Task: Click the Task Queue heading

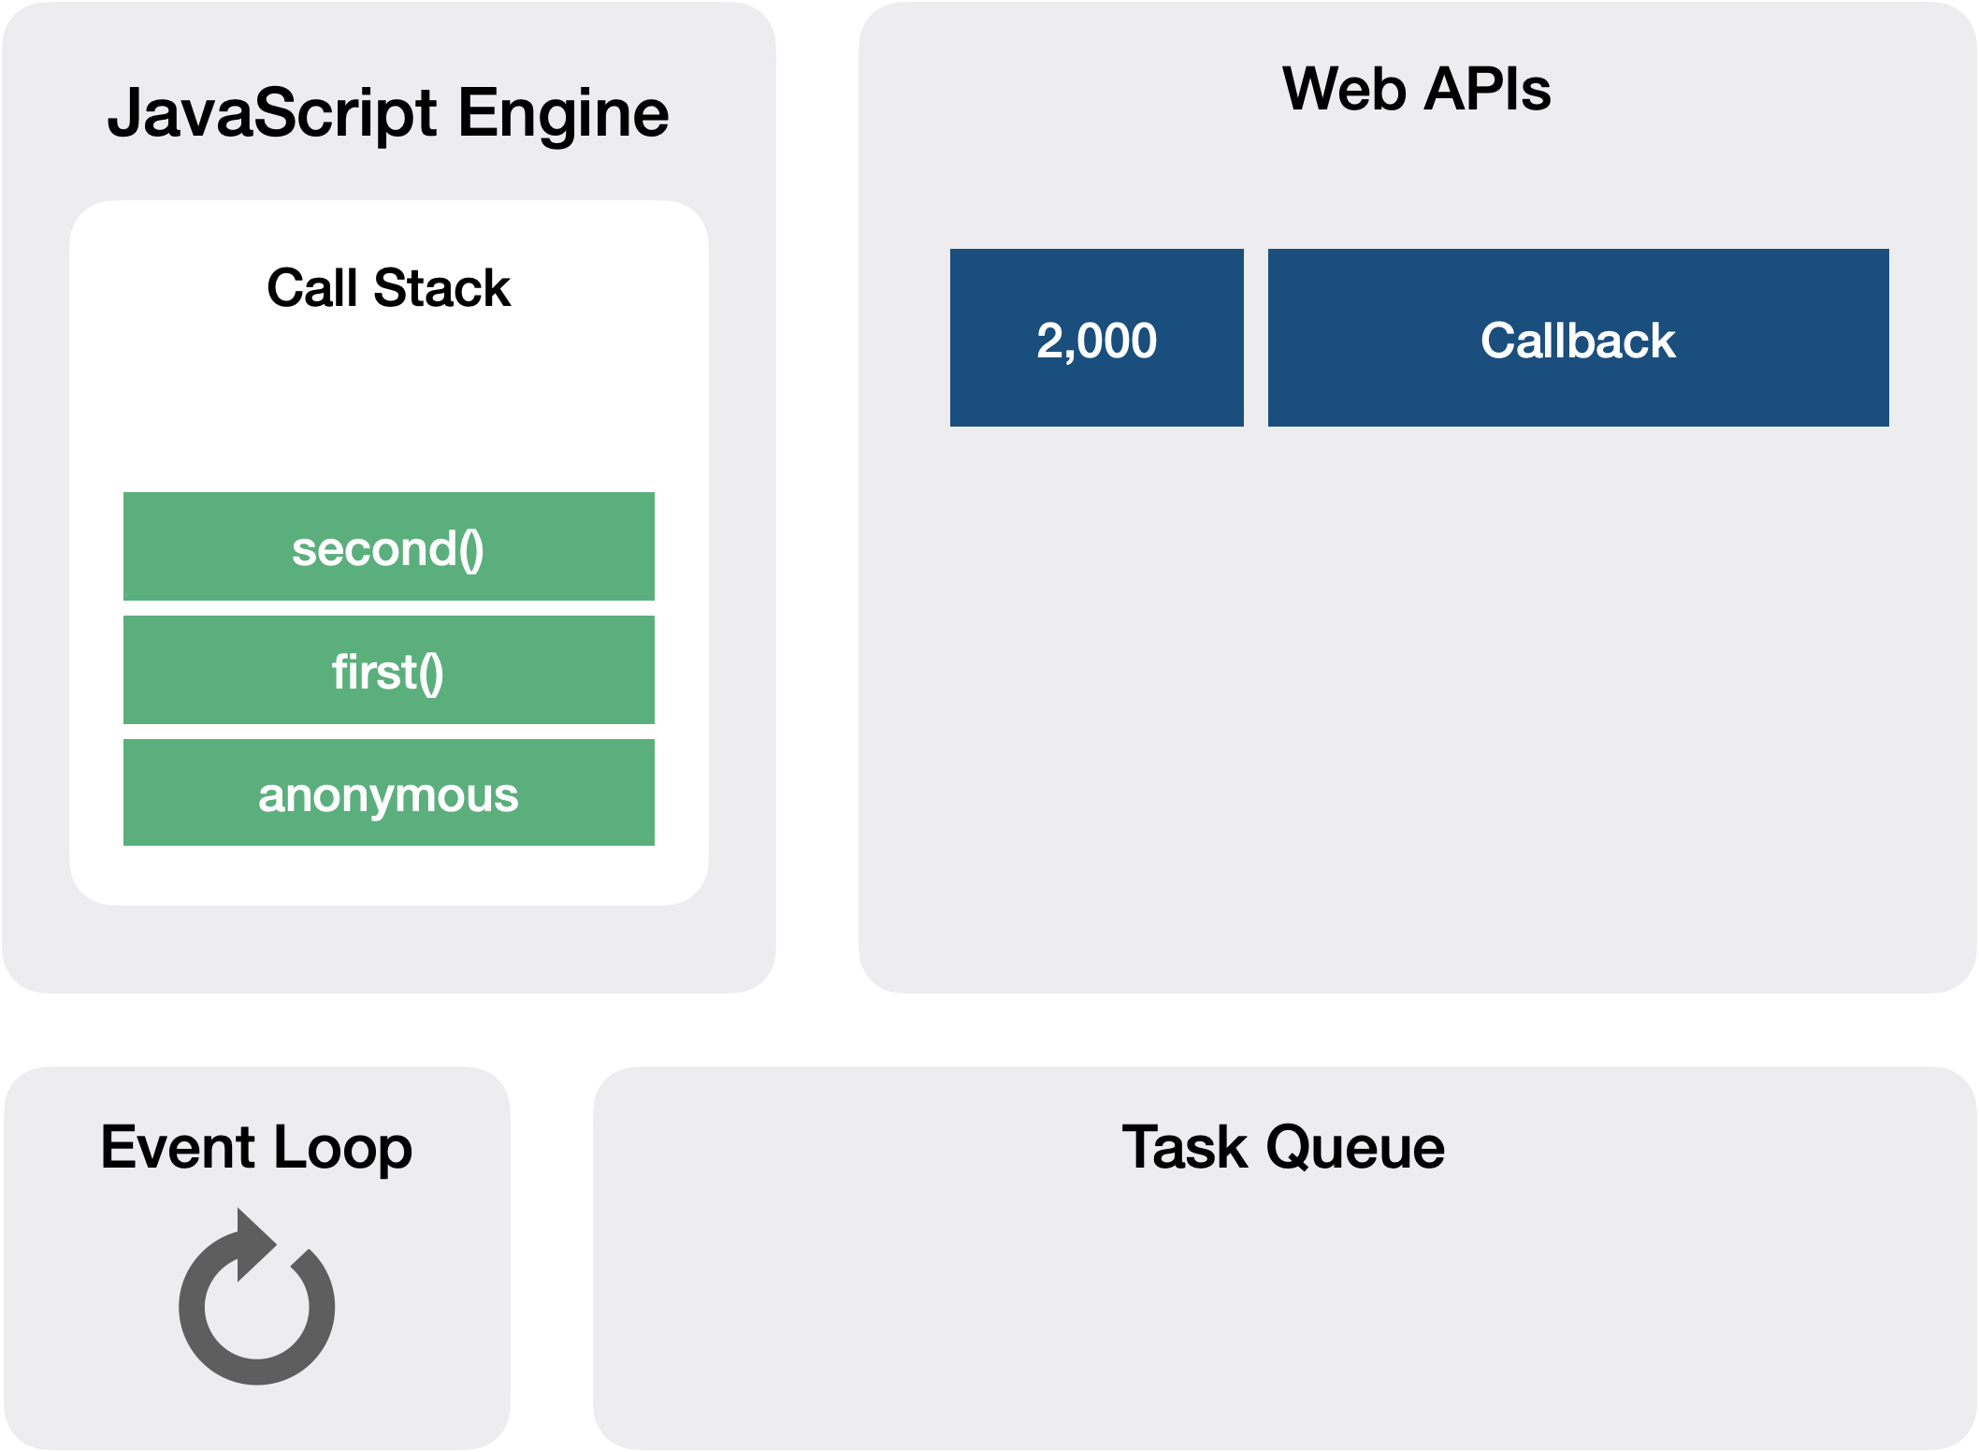Action: pos(1283,1147)
